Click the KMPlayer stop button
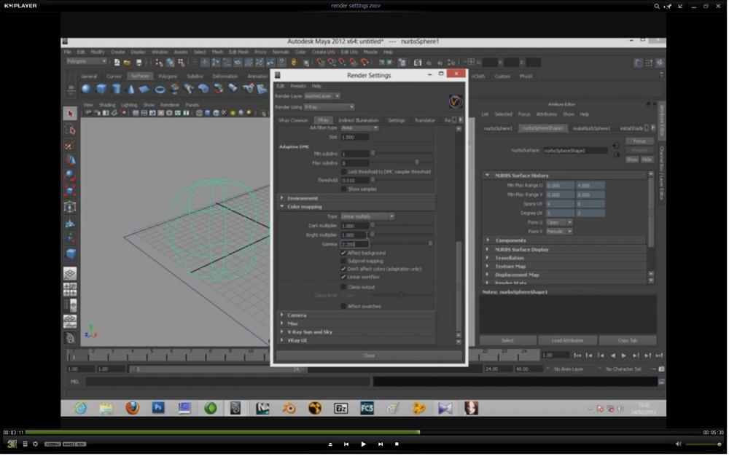729x456 pixels. click(x=397, y=444)
